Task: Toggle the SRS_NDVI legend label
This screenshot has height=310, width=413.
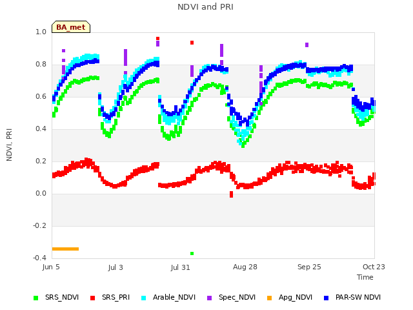Action: point(62,297)
